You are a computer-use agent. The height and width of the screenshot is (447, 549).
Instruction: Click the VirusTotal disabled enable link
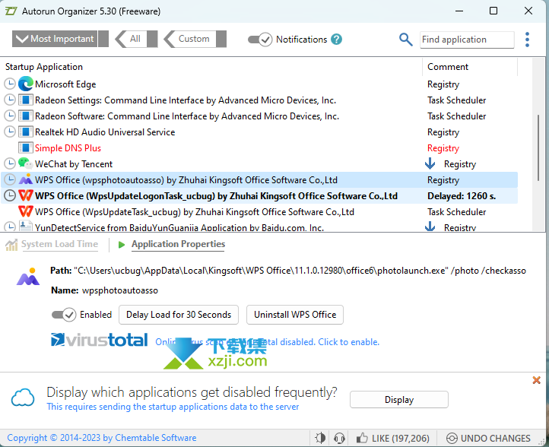pos(267,342)
